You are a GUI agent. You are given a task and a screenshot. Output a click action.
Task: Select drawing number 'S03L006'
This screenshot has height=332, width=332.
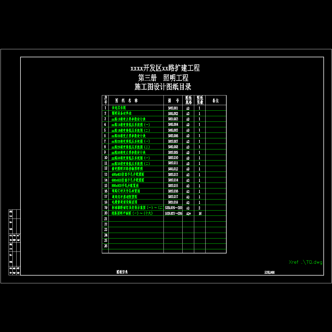click(x=173, y=136)
